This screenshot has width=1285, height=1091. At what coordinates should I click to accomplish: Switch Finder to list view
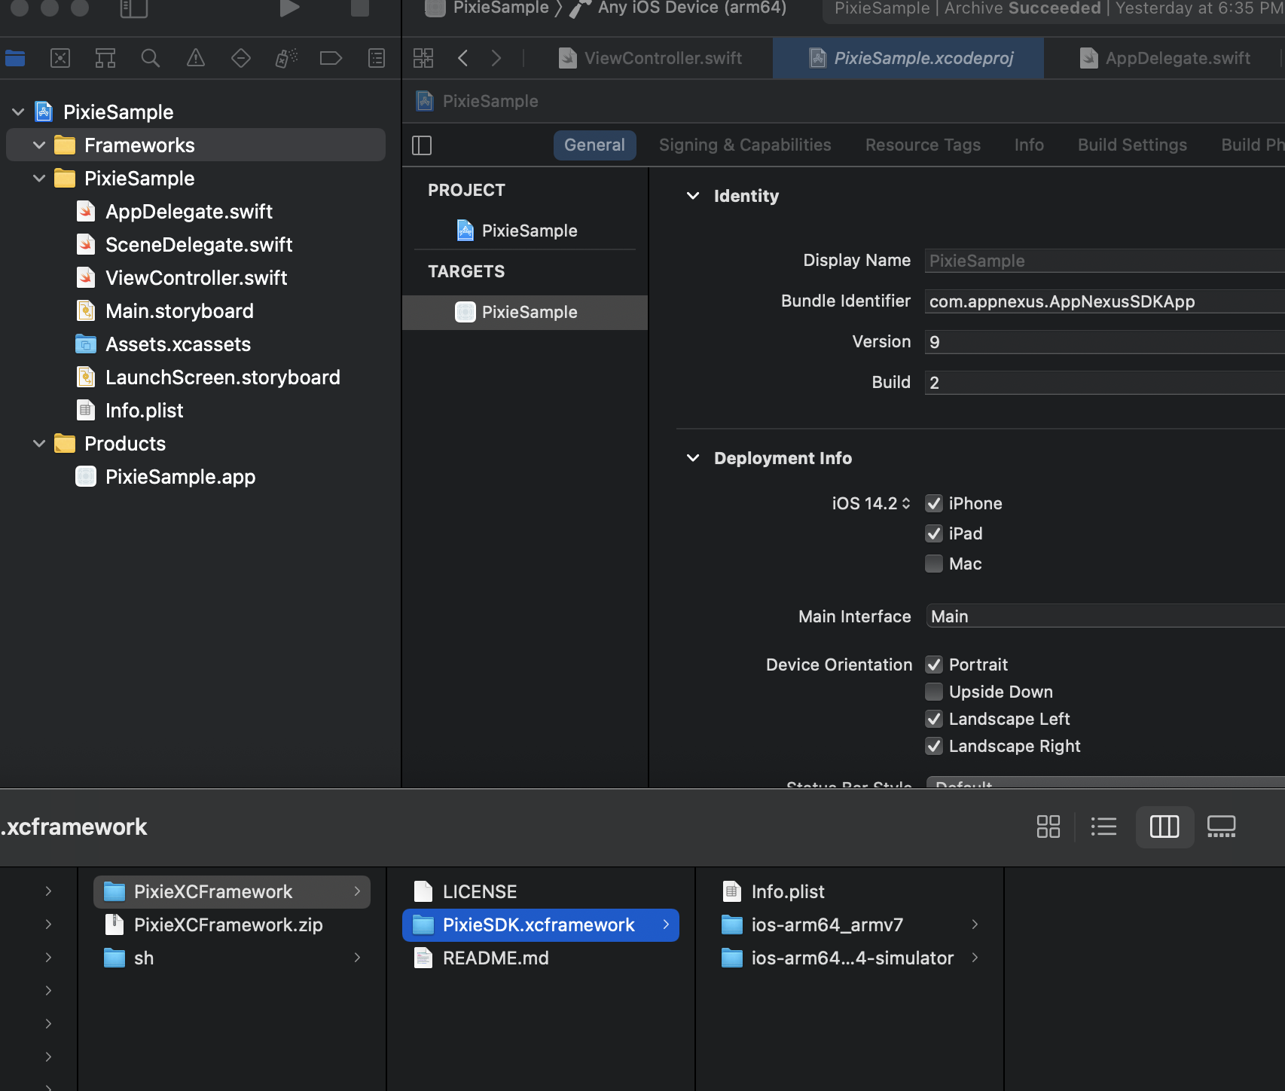tap(1104, 827)
